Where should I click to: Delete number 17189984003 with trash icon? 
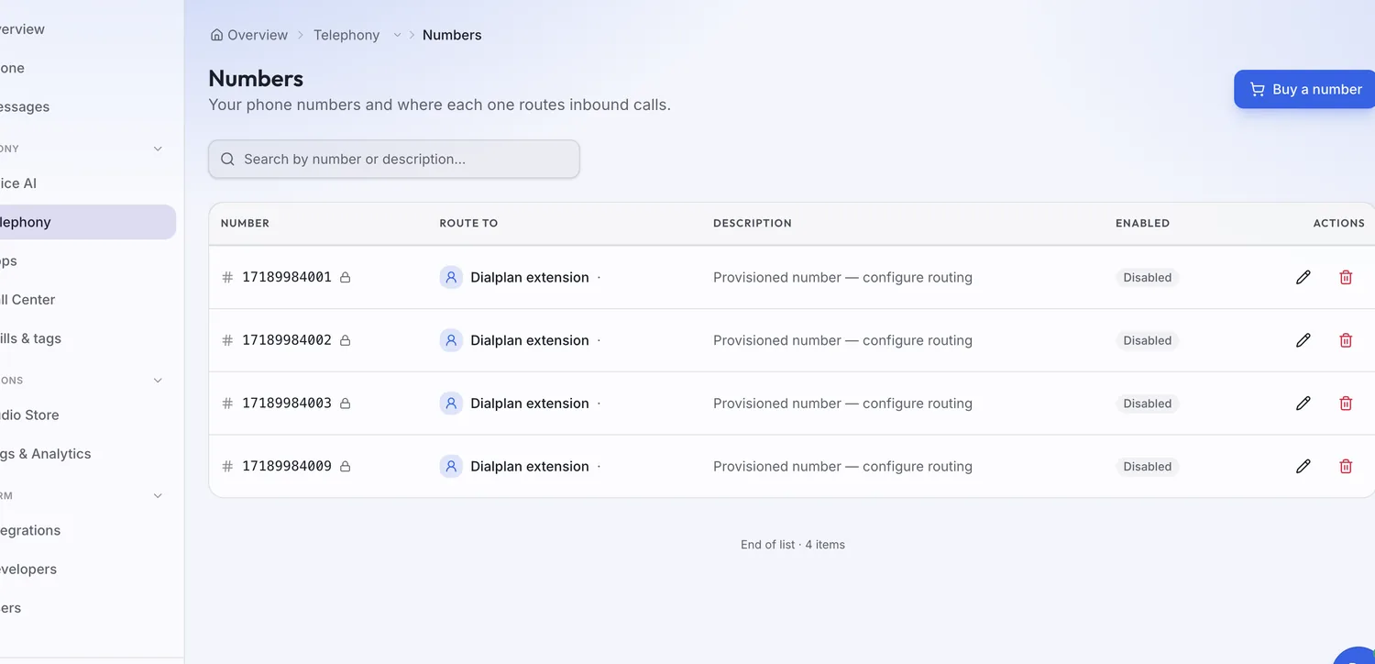click(1346, 403)
